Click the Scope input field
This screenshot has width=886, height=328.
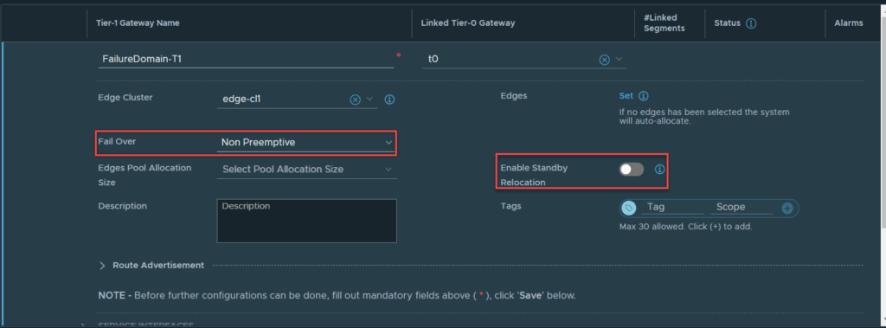[742, 208]
